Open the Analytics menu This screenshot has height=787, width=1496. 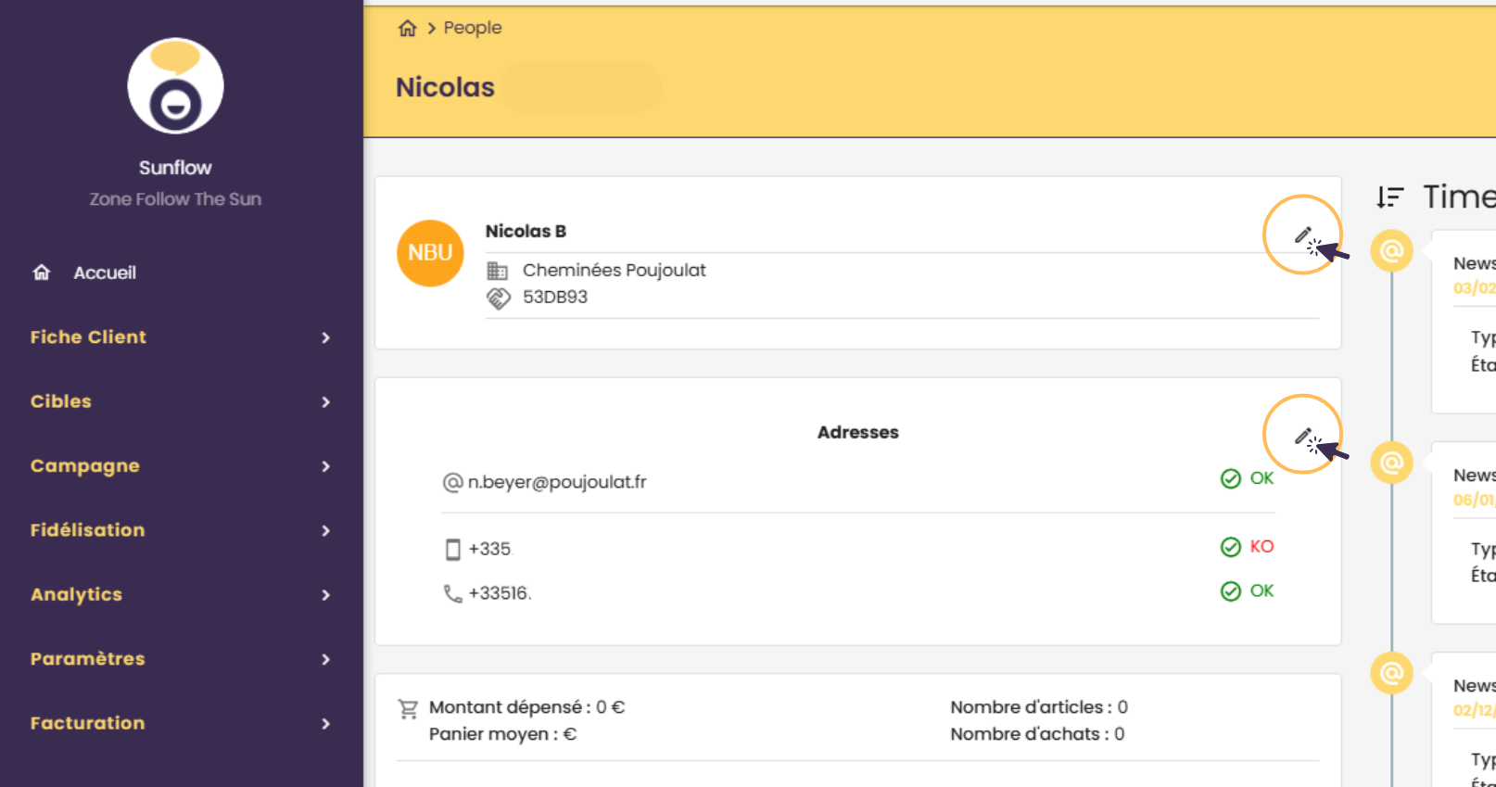click(77, 595)
